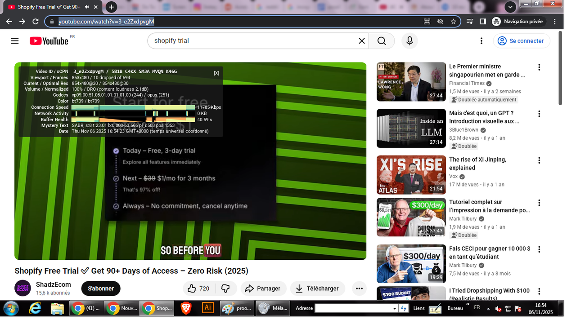Bookmark the page with the star icon
Screen dimensions: 576x333
[453, 22]
